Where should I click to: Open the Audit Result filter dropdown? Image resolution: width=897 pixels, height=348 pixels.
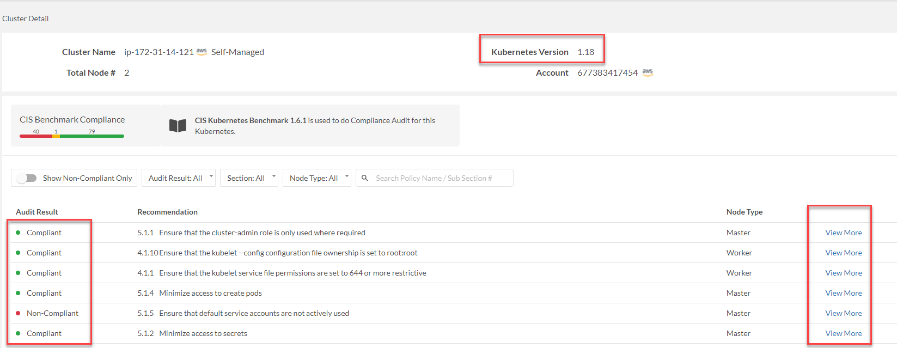(179, 178)
